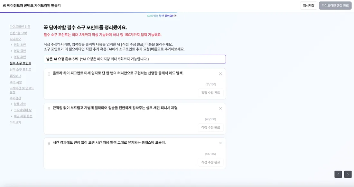Go to next step with right arrow

(348, 174)
